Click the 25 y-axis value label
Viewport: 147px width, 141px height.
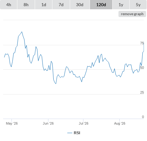142,92
